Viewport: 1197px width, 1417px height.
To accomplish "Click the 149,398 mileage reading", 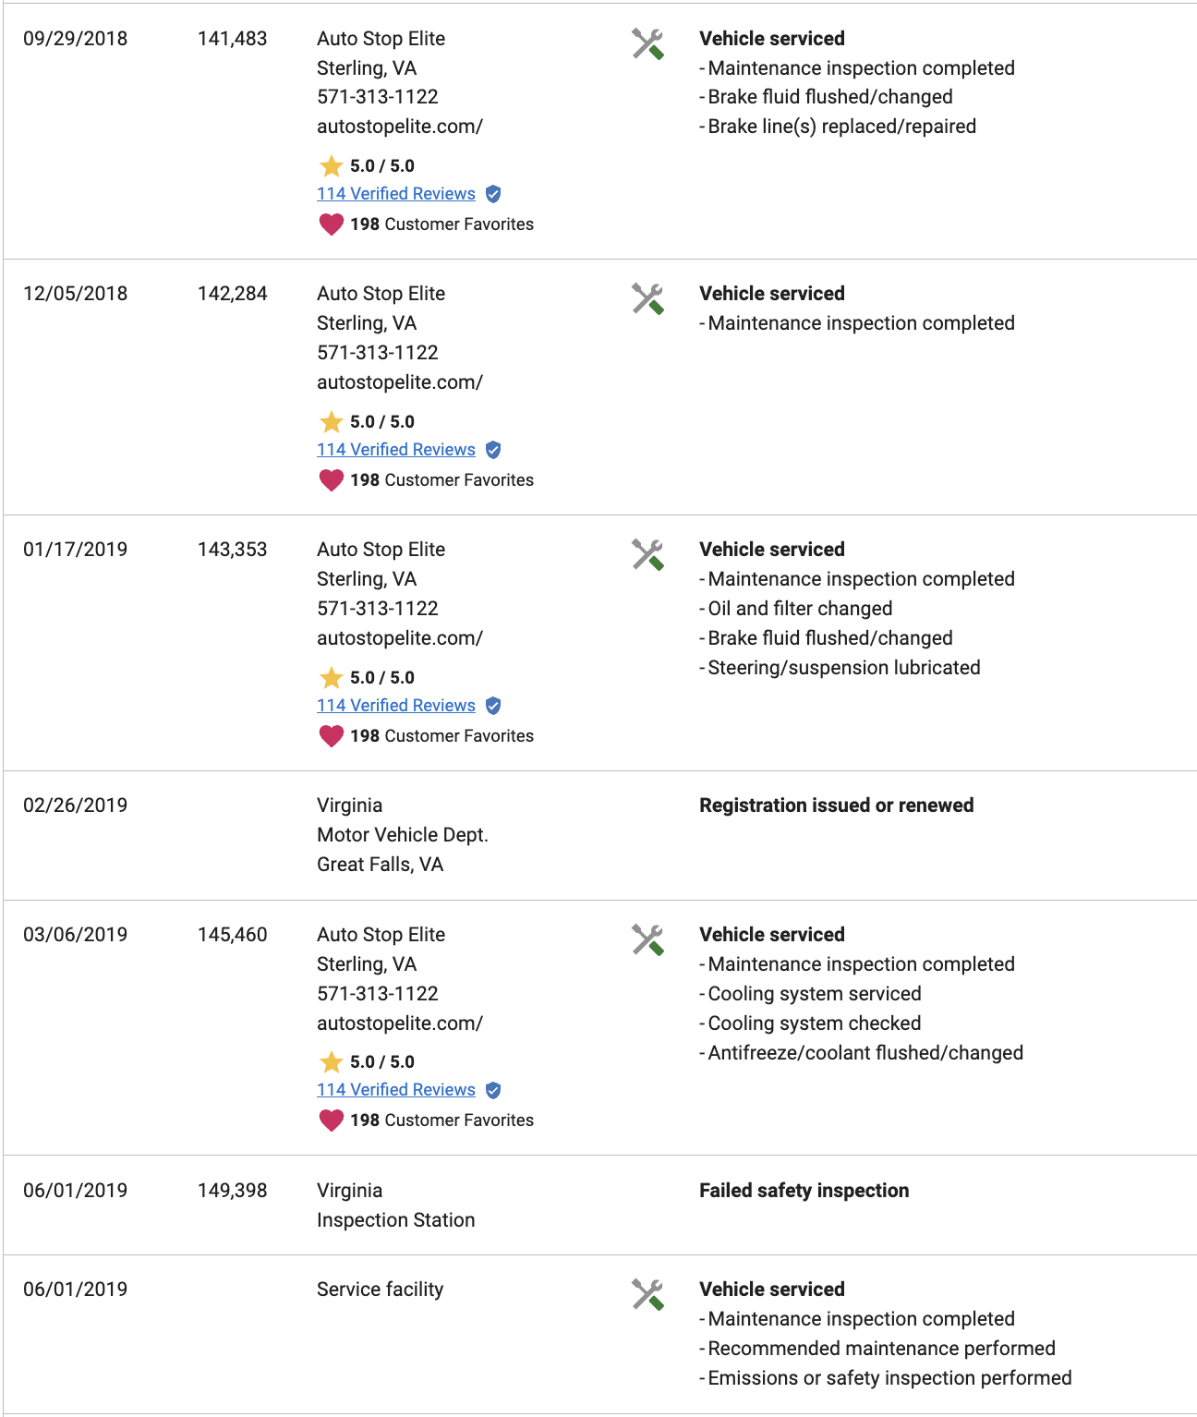I will (x=233, y=1191).
